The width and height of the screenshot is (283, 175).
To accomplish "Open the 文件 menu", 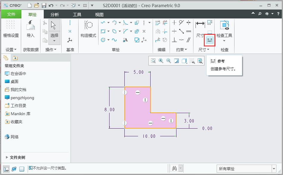I will pos(11,14).
